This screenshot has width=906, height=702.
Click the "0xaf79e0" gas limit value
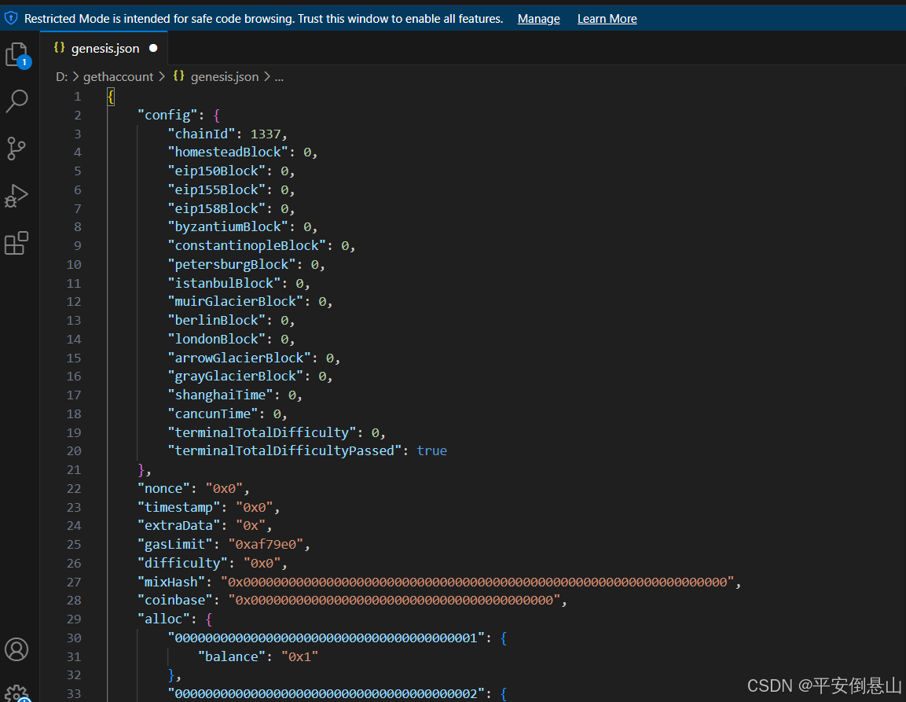pos(266,544)
